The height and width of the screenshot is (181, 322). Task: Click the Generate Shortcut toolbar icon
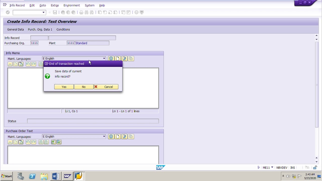[129, 12]
